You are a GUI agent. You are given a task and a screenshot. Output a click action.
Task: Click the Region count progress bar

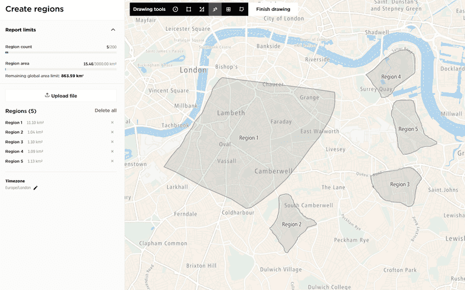coord(61,53)
